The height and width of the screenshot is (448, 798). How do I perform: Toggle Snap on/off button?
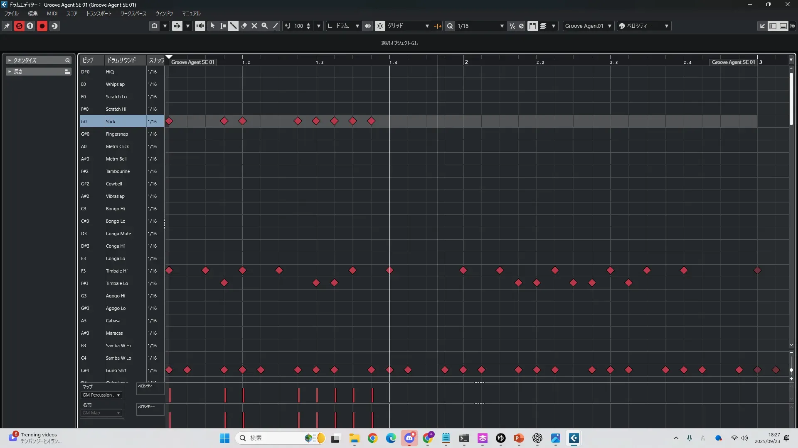(380, 26)
